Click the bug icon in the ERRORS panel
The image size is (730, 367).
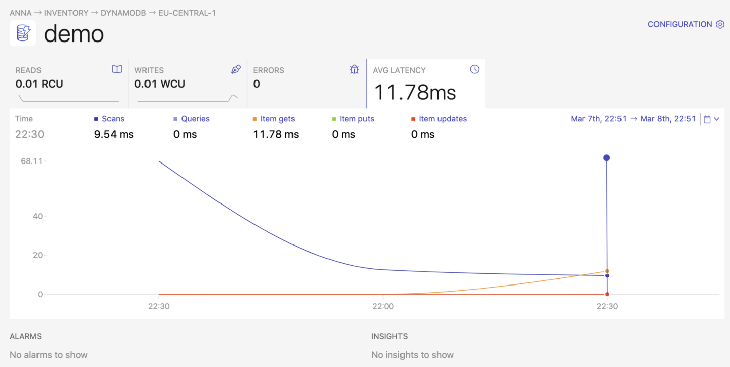tap(354, 69)
